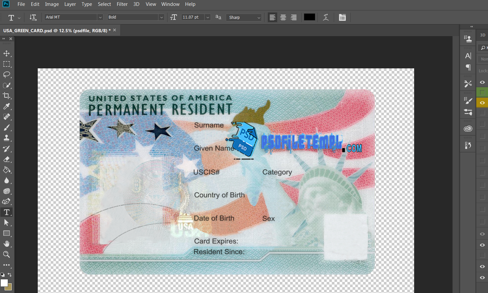Viewport: 488px width, 293px height.
Task: Select the Sponge tool
Action: coord(6,191)
